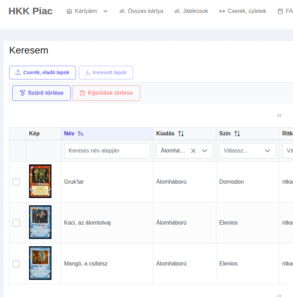The width and height of the screenshot is (293, 297).
Task: Click the calendar icon in navigation bar
Action: [x=280, y=11]
